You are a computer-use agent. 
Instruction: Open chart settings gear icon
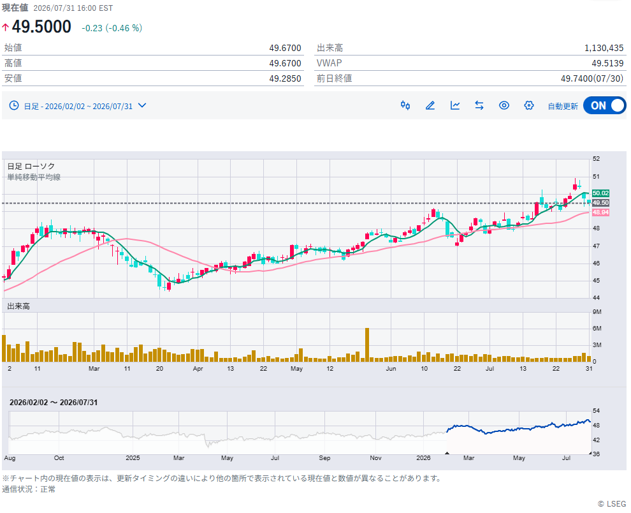pos(529,105)
